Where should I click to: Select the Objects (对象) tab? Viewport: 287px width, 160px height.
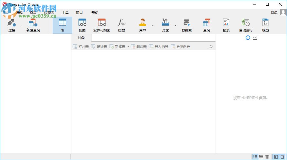(81, 38)
